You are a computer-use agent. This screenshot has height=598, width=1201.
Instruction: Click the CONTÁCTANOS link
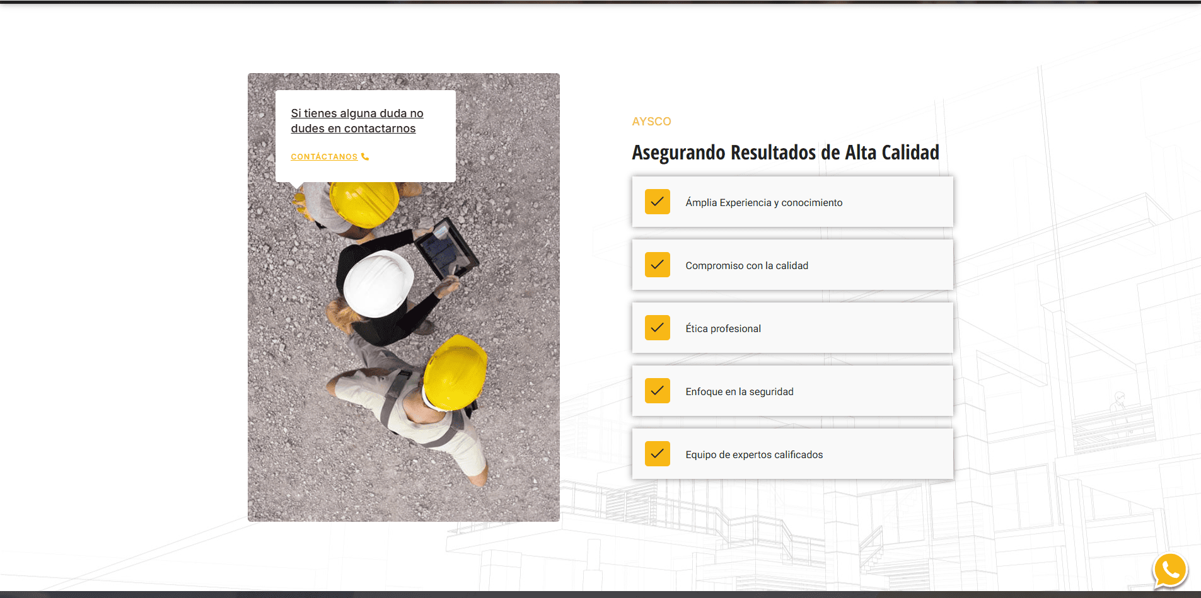[x=324, y=157]
